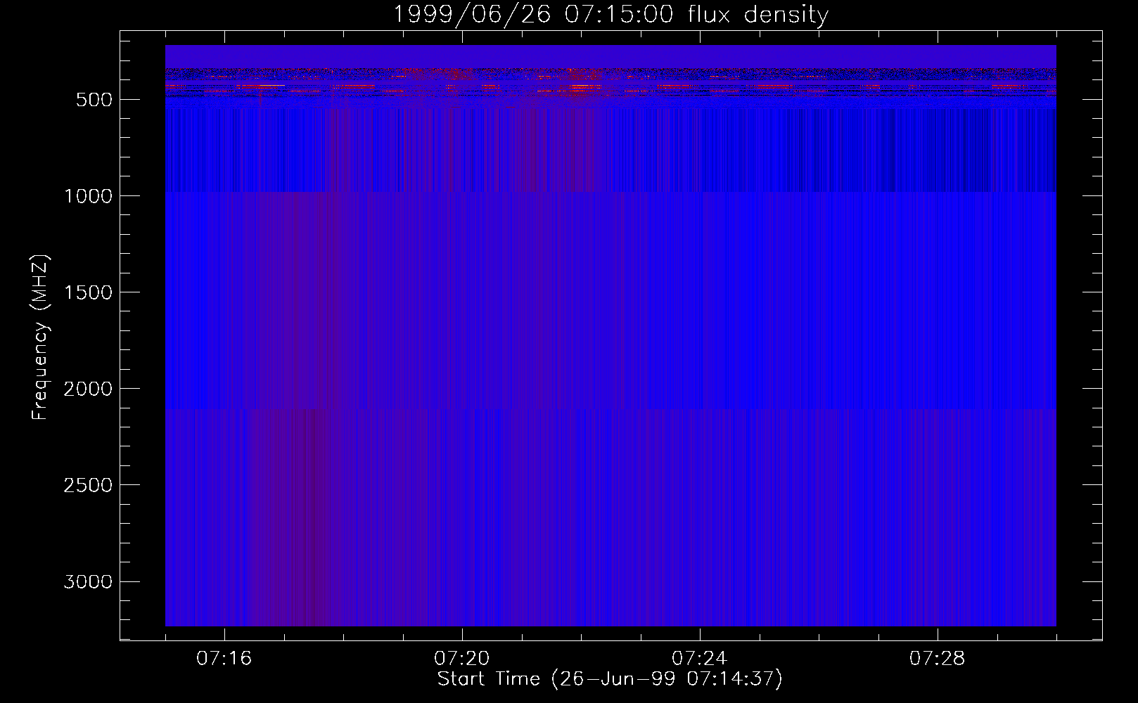
Task: Click the 07:16 time axis label
Action: coord(224,659)
